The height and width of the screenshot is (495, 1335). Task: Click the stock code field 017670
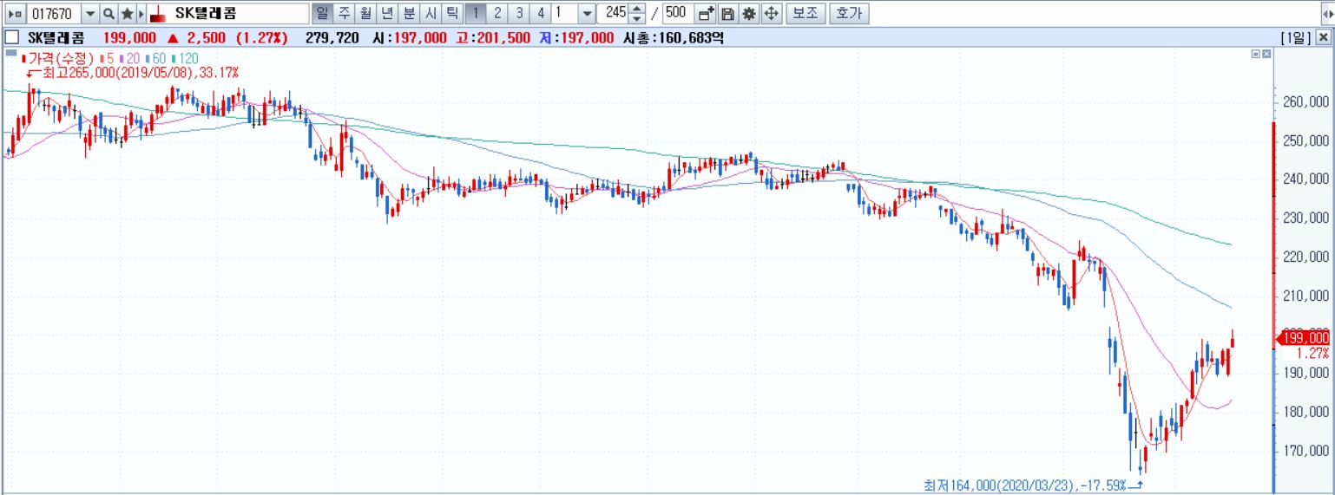(x=54, y=14)
